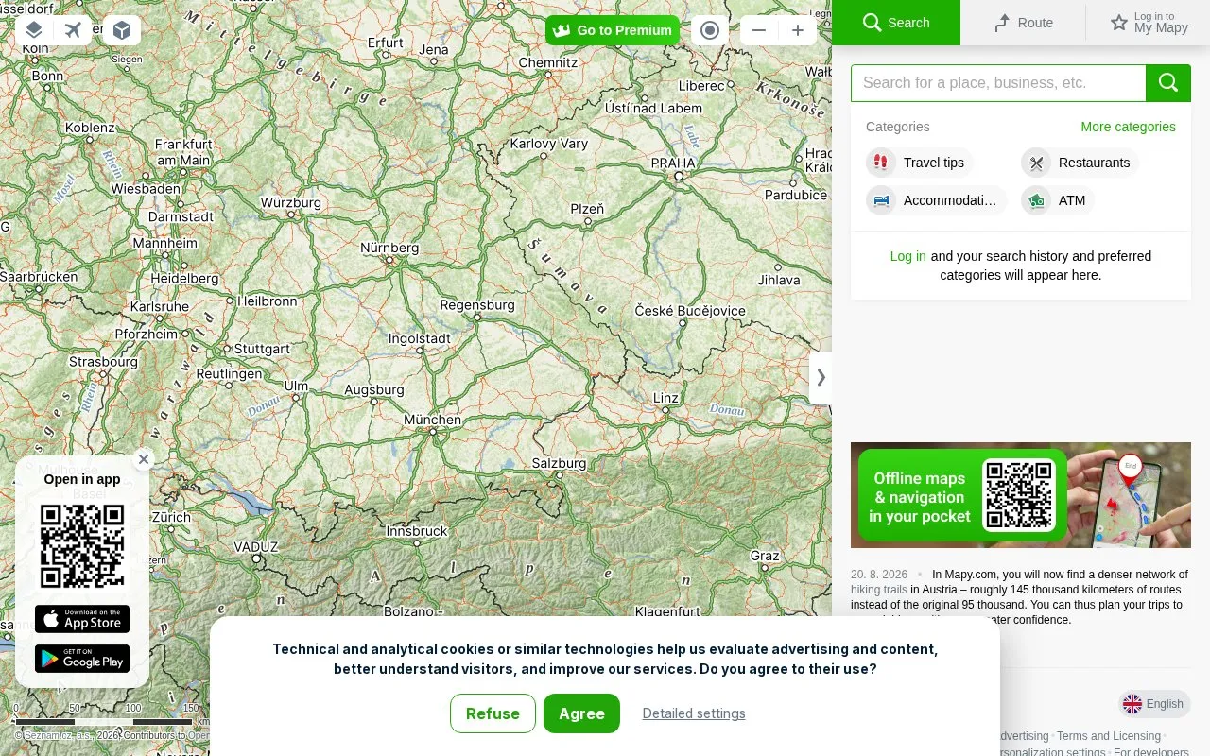The image size is (1210, 756).
Task: Open the offline maps promo banner
Action: tap(1021, 495)
